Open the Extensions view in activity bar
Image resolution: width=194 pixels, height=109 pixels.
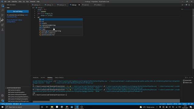click(x=2, y=25)
